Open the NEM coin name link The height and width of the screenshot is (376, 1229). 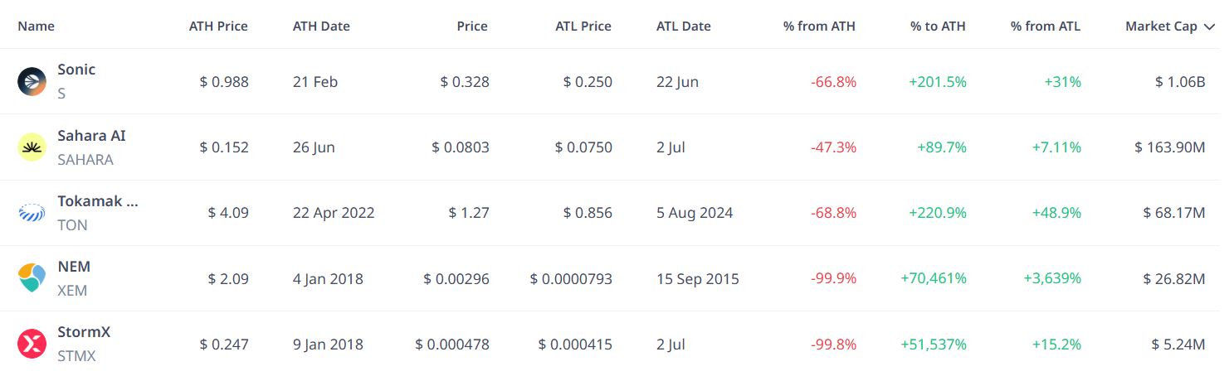coord(74,267)
